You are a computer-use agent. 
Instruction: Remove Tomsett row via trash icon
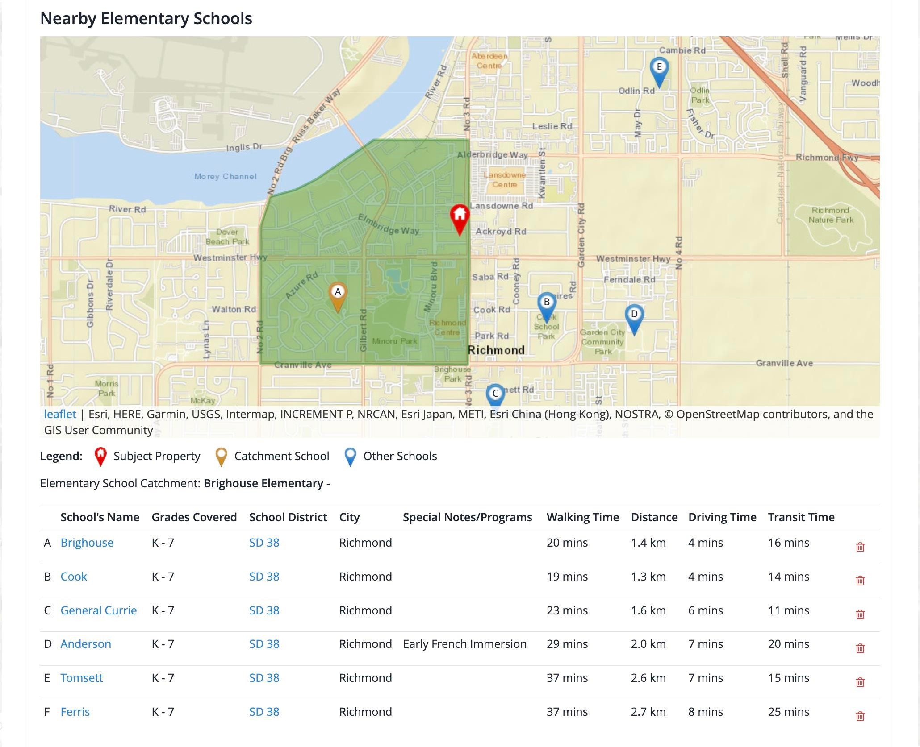click(x=860, y=682)
